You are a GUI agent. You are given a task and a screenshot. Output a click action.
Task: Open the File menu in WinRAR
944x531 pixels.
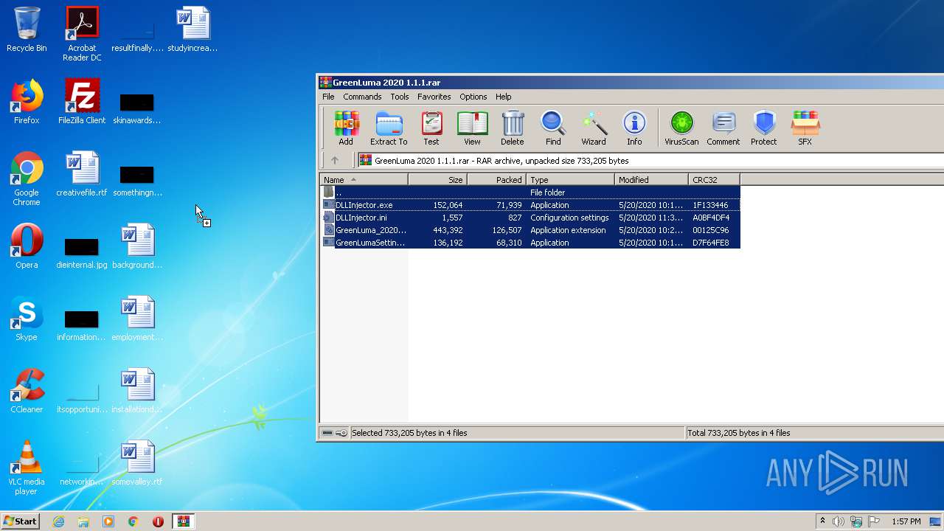[x=328, y=97]
